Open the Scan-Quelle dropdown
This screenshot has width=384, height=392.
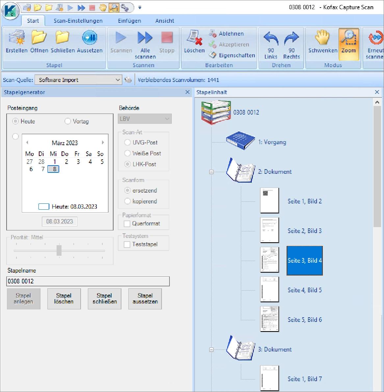pos(118,80)
